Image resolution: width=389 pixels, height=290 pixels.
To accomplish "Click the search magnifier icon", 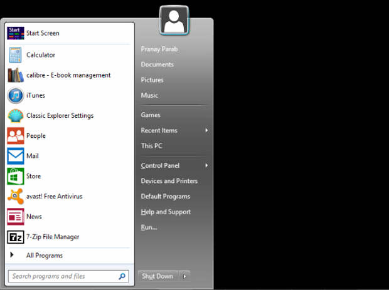I will (x=122, y=276).
